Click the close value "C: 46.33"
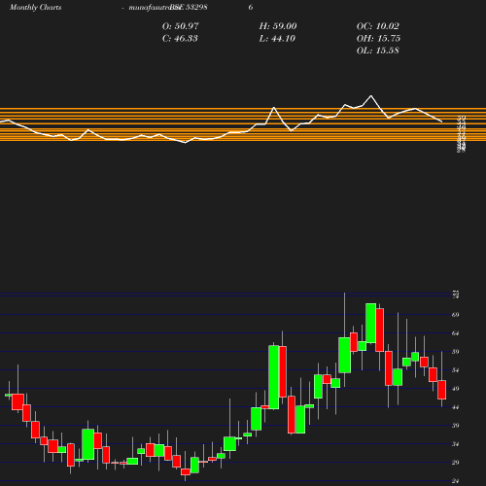 [180, 38]
